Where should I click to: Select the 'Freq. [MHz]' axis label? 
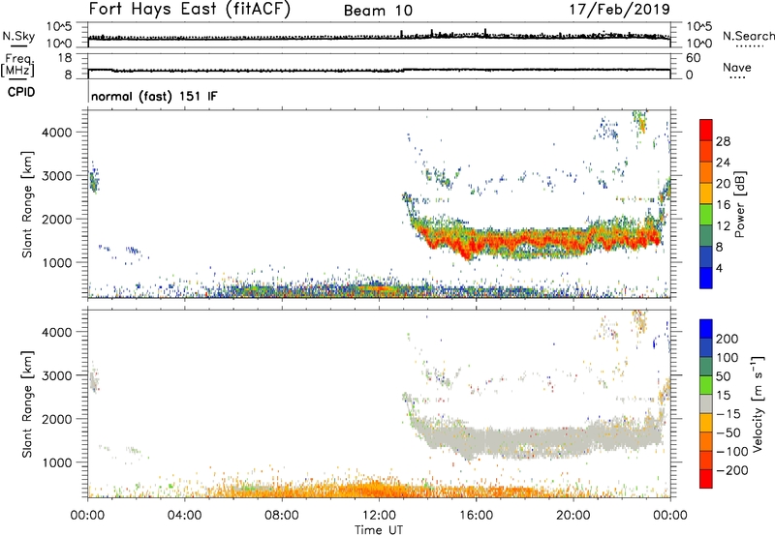18,66
